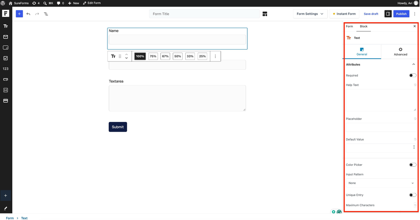420x220 pixels.
Task: Add a Number field from sidebar
Action: coord(6,69)
